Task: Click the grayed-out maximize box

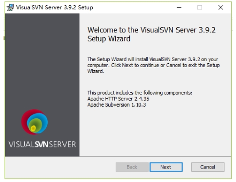Action: tap(200, 7)
